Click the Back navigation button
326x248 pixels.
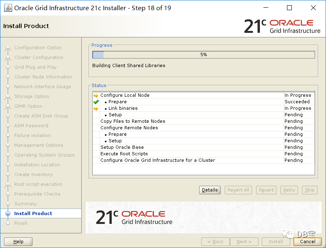pos(215,241)
